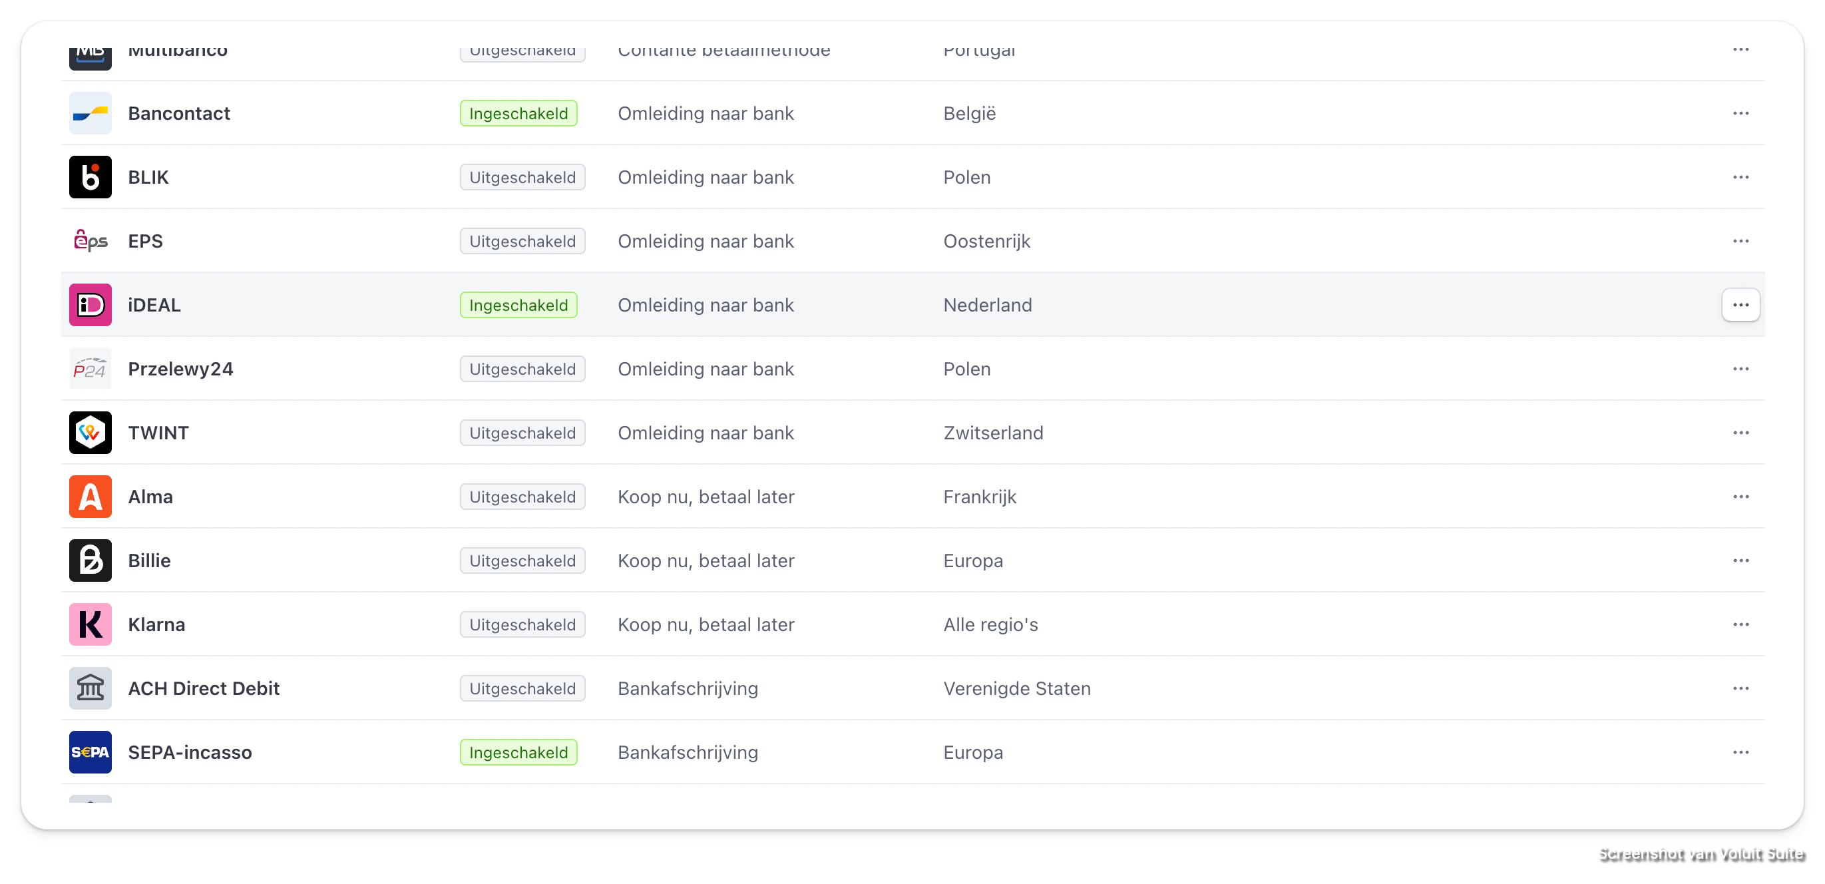Click the TWINT logo icon

pos(90,433)
